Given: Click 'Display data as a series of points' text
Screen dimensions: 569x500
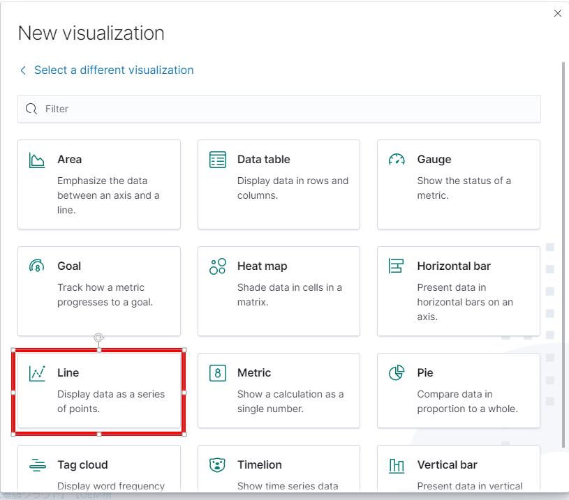Looking at the screenshot, I should [x=111, y=402].
